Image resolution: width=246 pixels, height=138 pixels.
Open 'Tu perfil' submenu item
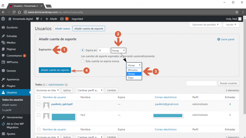pos(7,110)
